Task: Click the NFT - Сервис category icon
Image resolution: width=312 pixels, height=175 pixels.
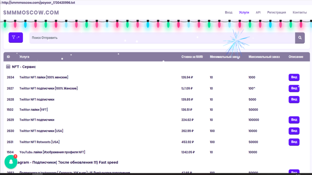Action: [8, 67]
